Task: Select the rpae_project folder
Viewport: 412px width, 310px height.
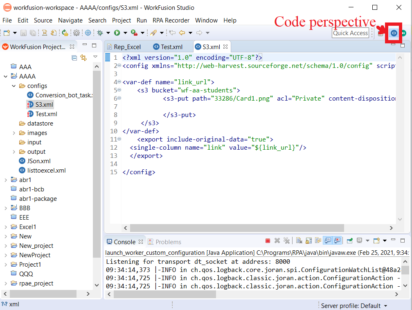Action: pos(32,283)
